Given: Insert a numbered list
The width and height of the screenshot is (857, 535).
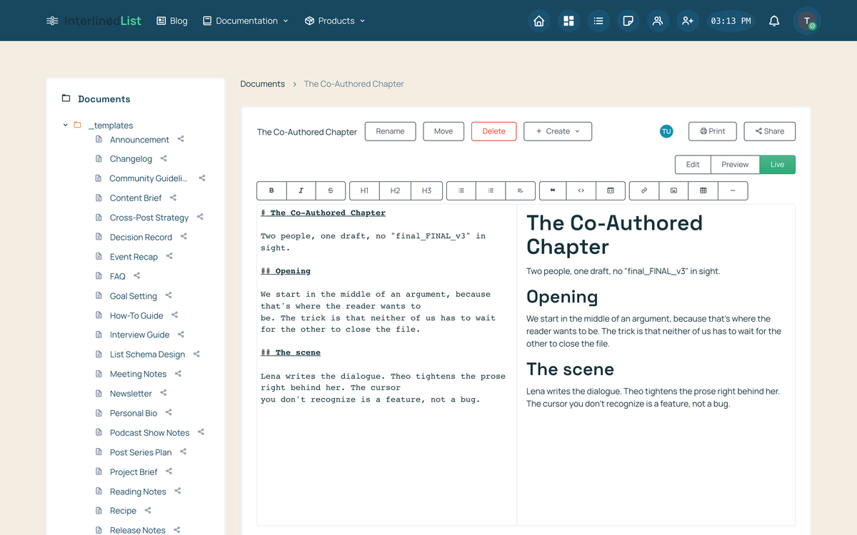Looking at the screenshot, I should pos(491,190).
